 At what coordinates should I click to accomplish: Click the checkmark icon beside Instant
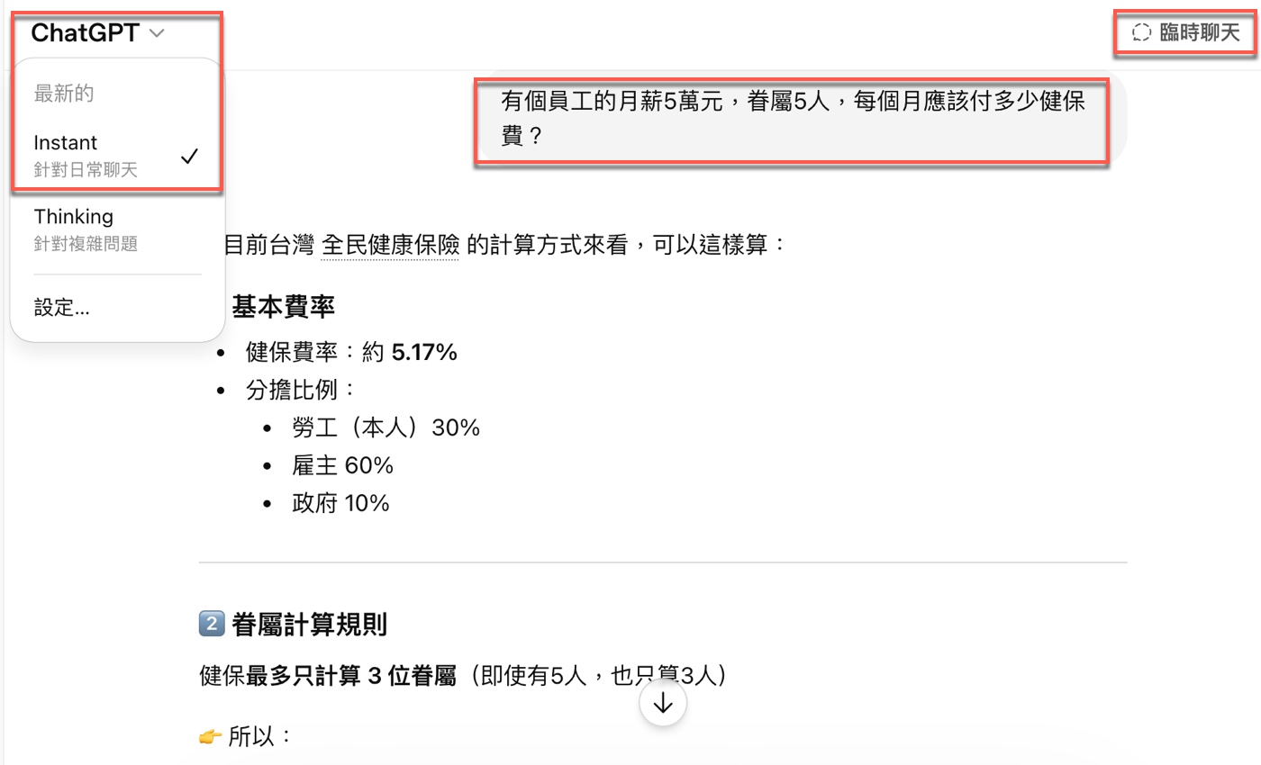point(189,155)
